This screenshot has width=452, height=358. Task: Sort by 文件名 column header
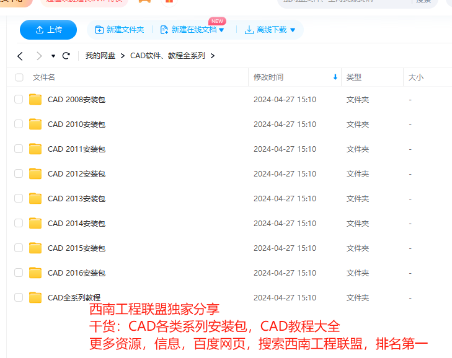click(x=44, y=77)
